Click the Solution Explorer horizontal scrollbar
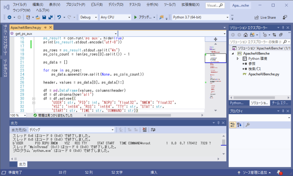293x176 pixels. click(254, 98)
